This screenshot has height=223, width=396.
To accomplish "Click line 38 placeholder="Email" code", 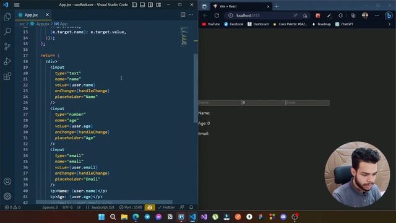I will point(77,179).
